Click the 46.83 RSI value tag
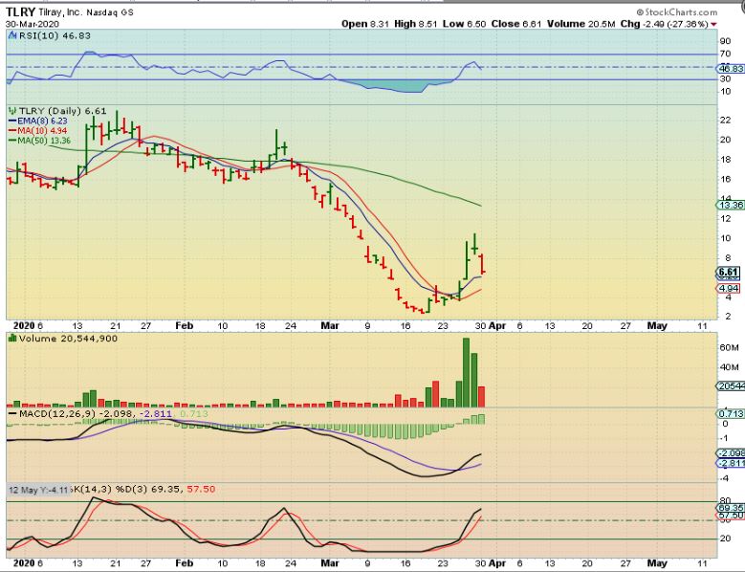This screenshot has height=572, width=745. 731,69
